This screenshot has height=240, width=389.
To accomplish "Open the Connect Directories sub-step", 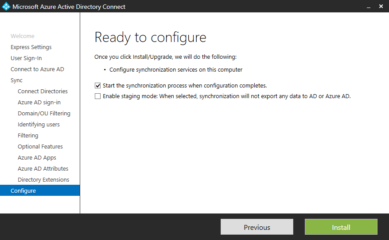I will (43, 91).
